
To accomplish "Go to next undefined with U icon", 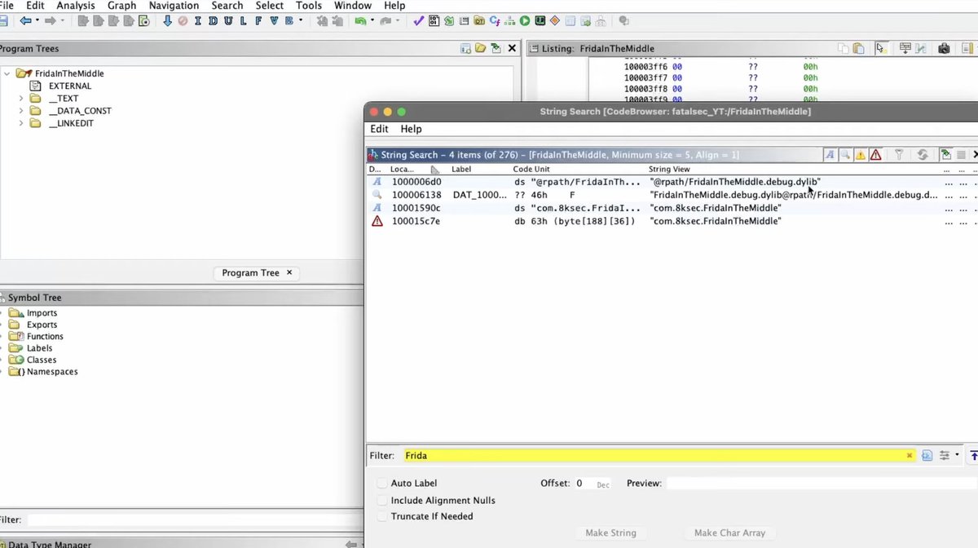I will [x=227, y=21].
